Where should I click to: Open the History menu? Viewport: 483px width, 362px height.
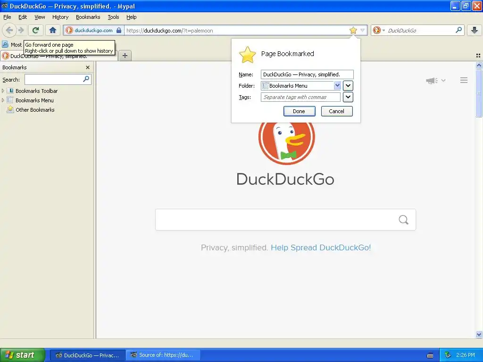(x=60, y=17)
